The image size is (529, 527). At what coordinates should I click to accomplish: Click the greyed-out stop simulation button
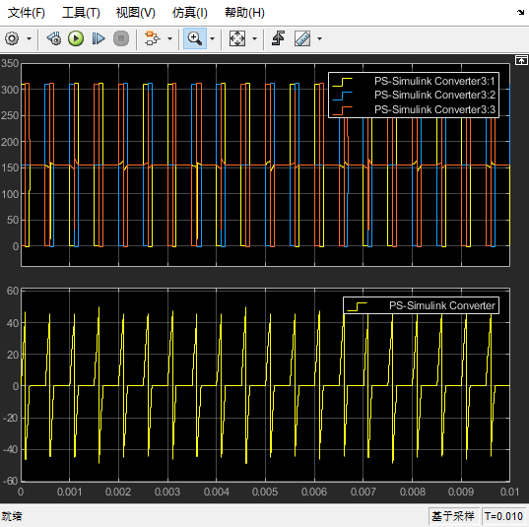coord(121,38)
